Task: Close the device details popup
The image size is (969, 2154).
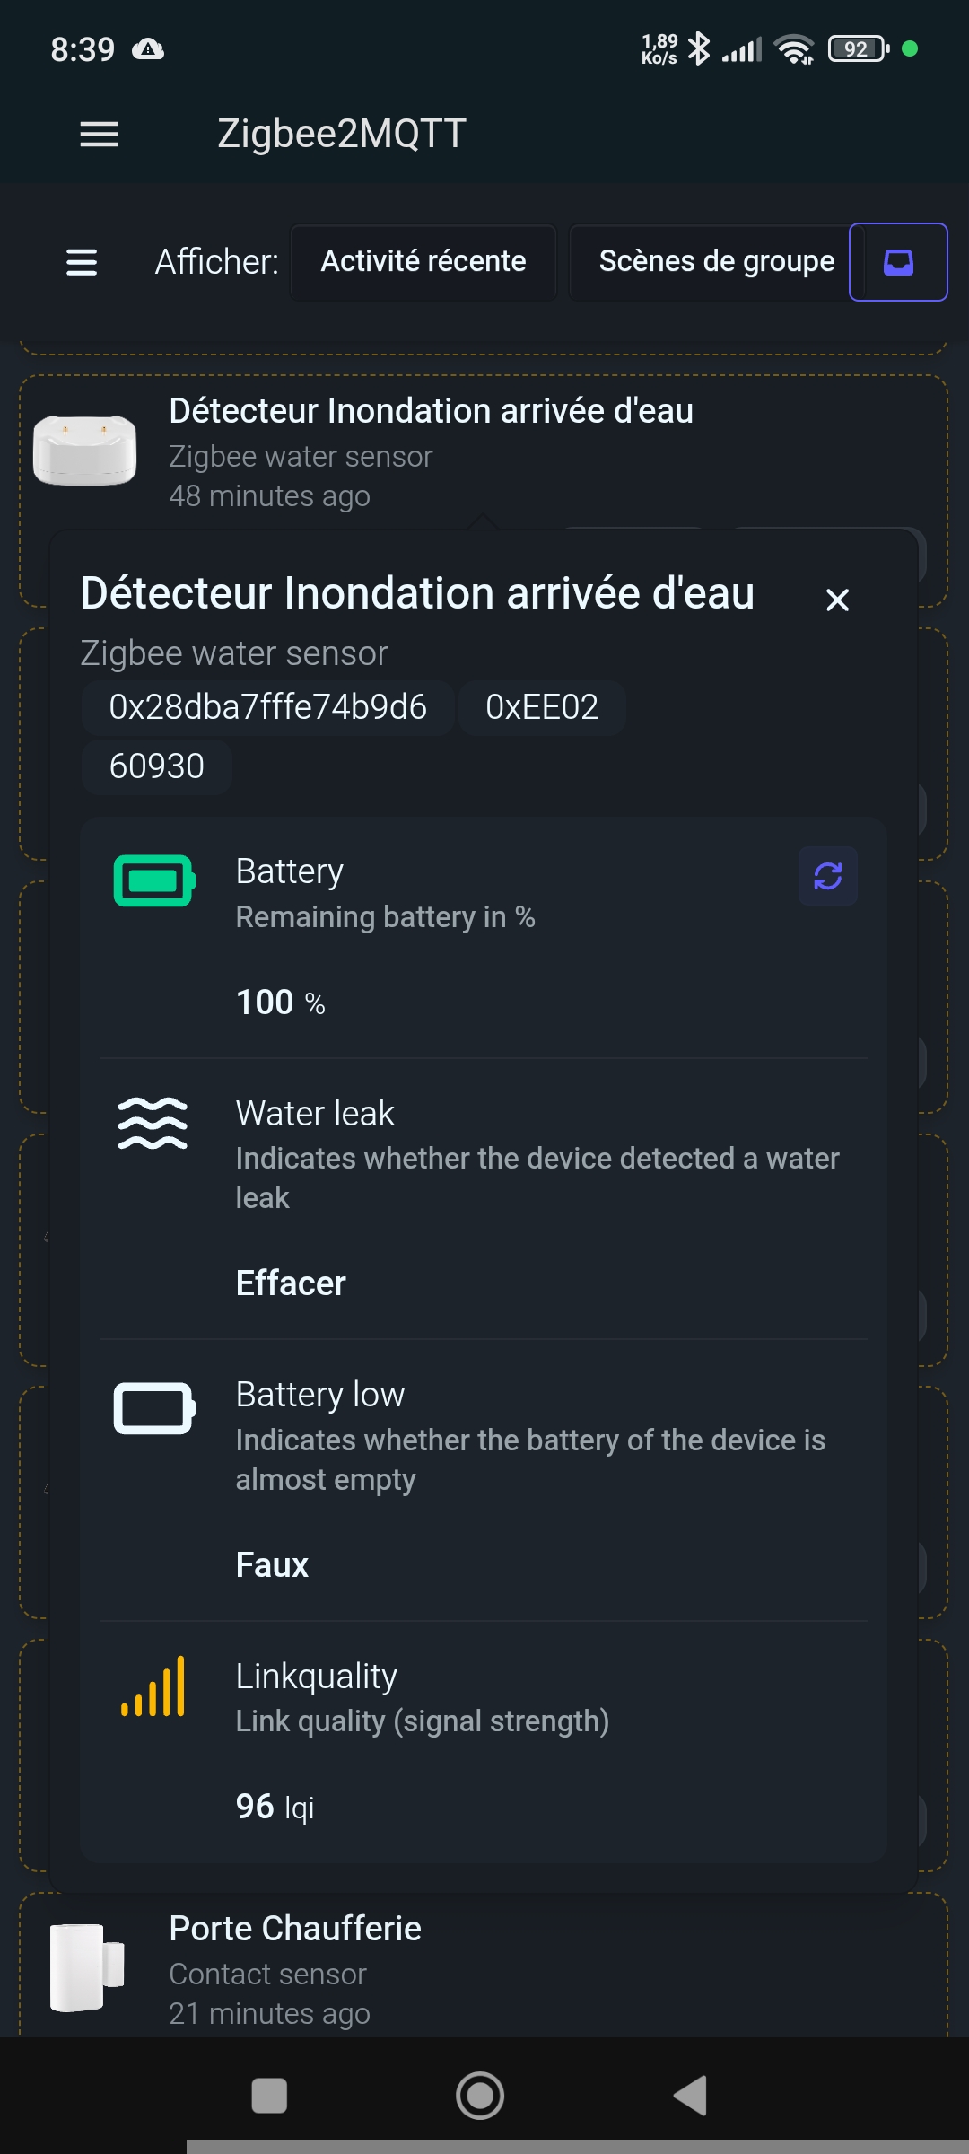Action: pyautogui.click(x=837, y=600)
